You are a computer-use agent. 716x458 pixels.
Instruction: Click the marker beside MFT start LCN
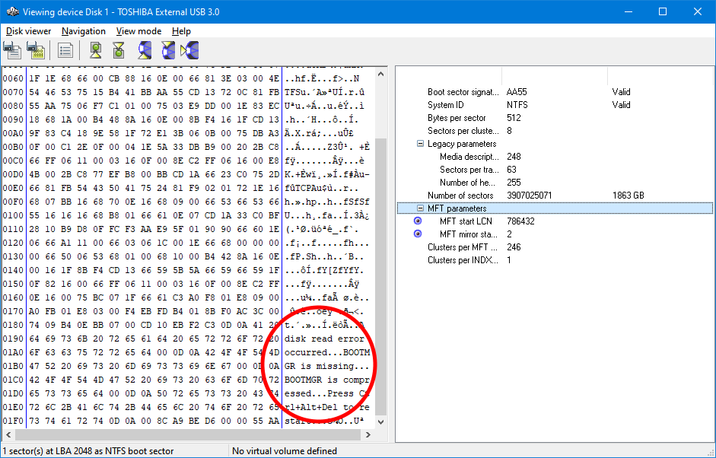tap(418, 221)
